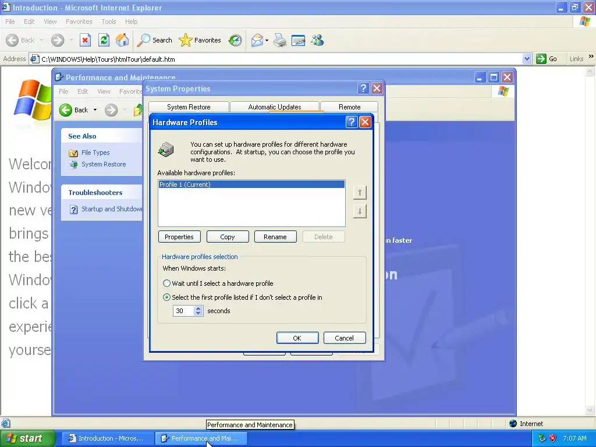596x447 pixels.
Task: Click File Types folder icon in See Also
Action: (x=73, y=153)
